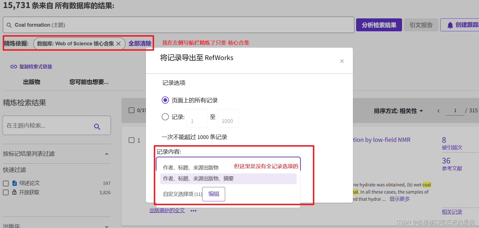The height and width of the screenshot is (228, 479).
Task: Choose 作者、标题、来源出版物 record content
Action: pyautogui.click(x=191, y=167)
